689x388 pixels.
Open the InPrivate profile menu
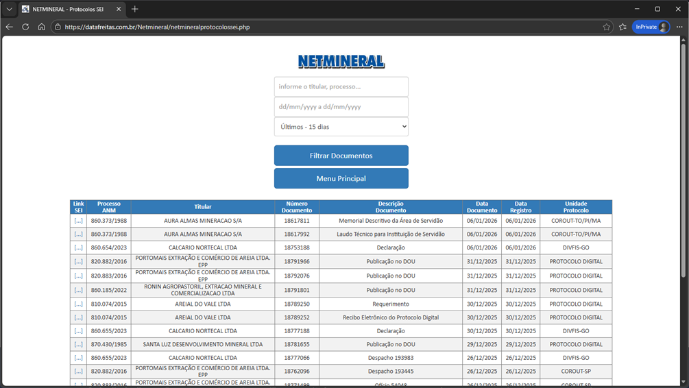pos(651,27)
